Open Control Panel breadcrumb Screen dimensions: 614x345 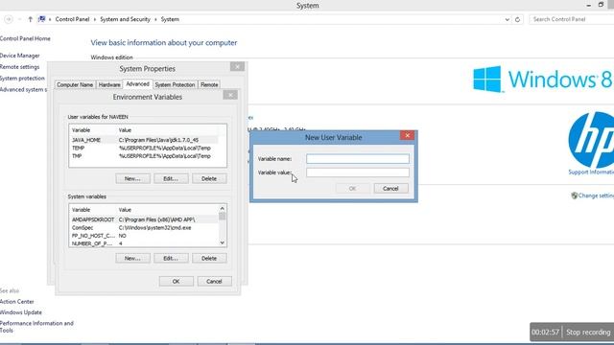click(72, 19)
